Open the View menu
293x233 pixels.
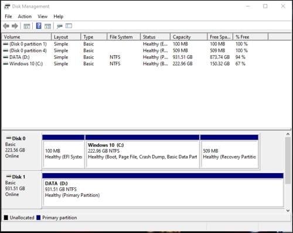click(x=42, y=16)
